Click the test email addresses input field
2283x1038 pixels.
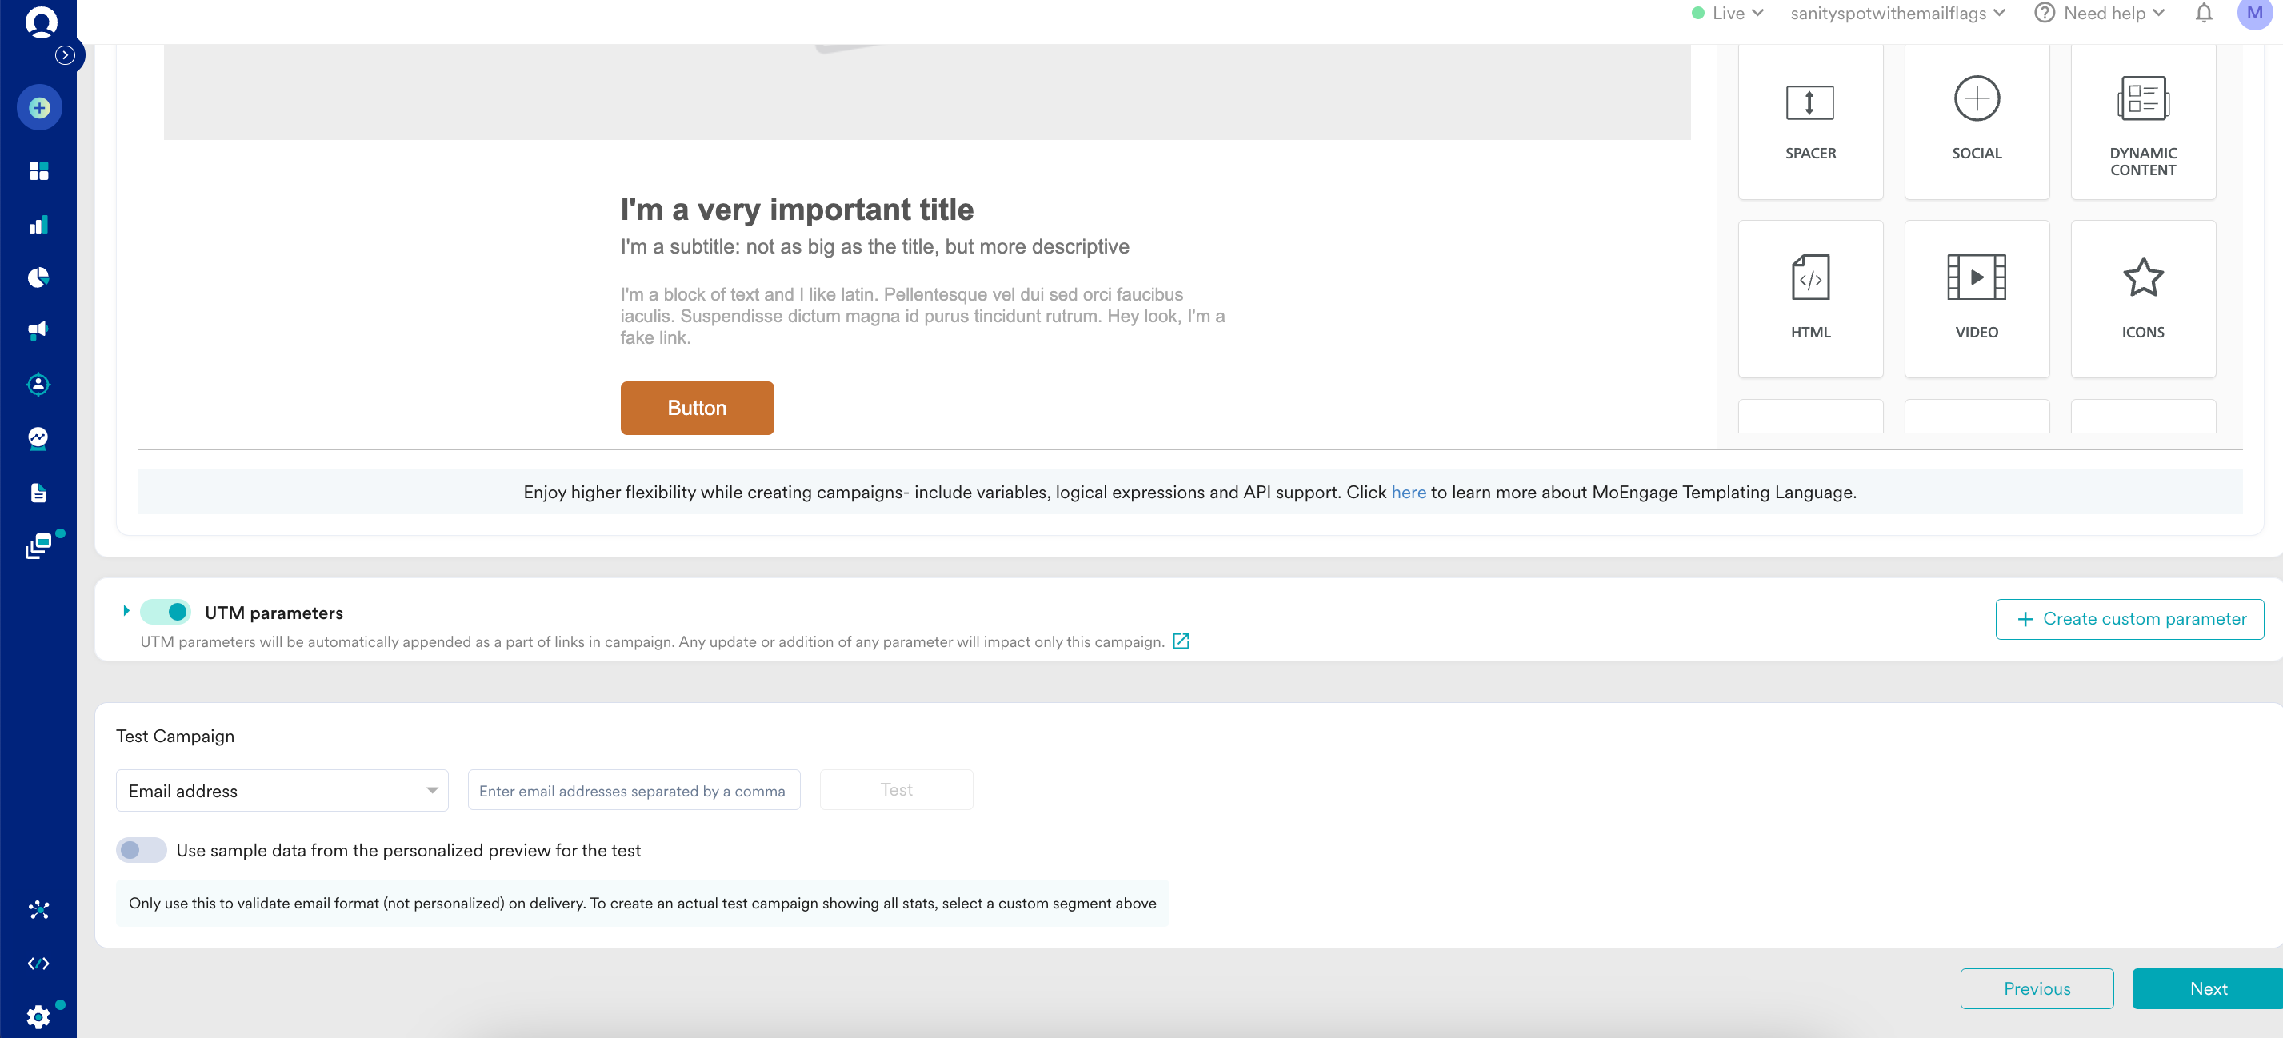coord(633,790)
